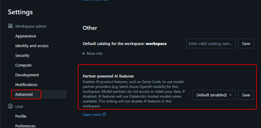Open the Notifications settings page
This screenshot has width=261, height=128.
coord(26,85)
